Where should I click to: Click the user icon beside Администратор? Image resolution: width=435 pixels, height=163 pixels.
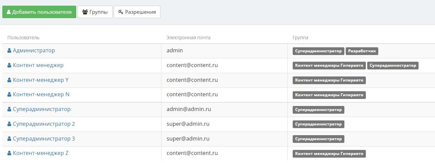click(x=9, y=51)
